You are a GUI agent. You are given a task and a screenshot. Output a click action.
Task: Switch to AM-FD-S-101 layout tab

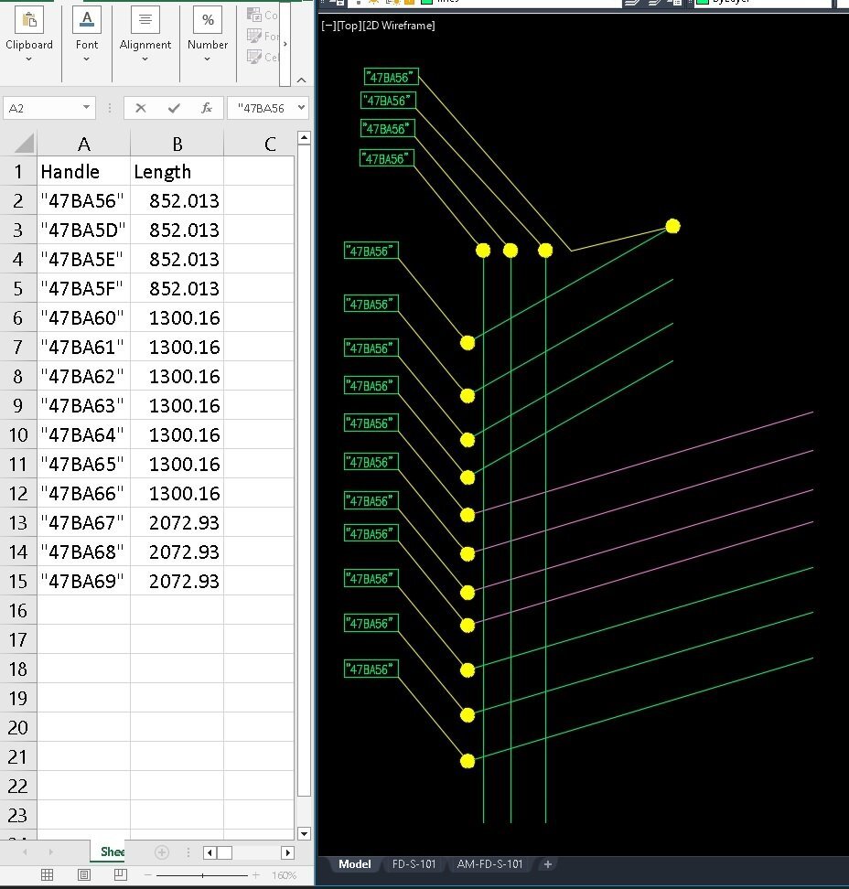click(x=489, y=864)
